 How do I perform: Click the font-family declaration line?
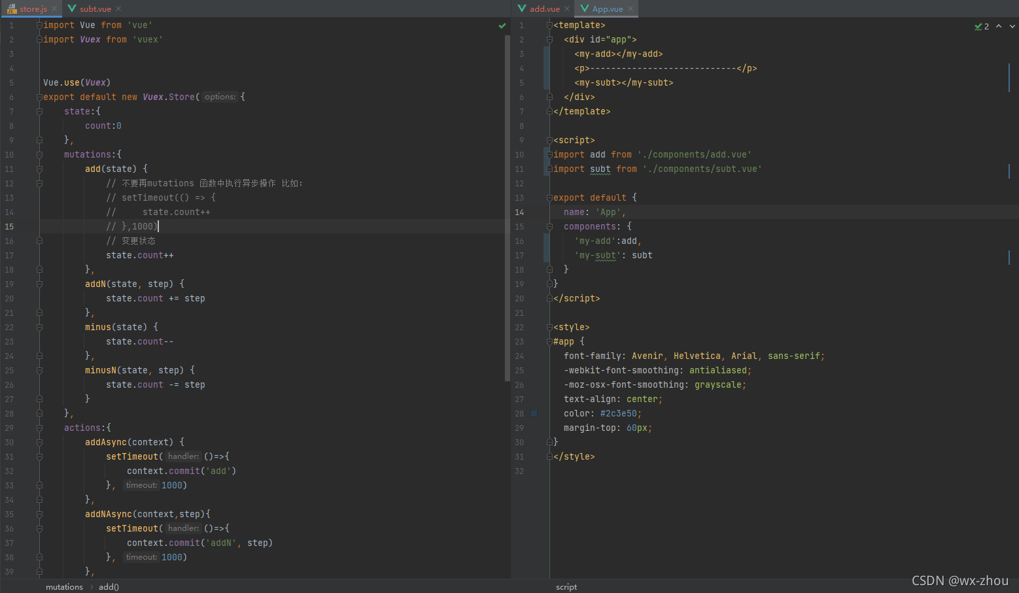pos(695,356)
